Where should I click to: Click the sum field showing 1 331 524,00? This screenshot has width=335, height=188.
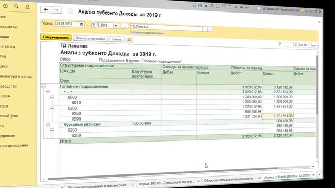pos(296,45)
